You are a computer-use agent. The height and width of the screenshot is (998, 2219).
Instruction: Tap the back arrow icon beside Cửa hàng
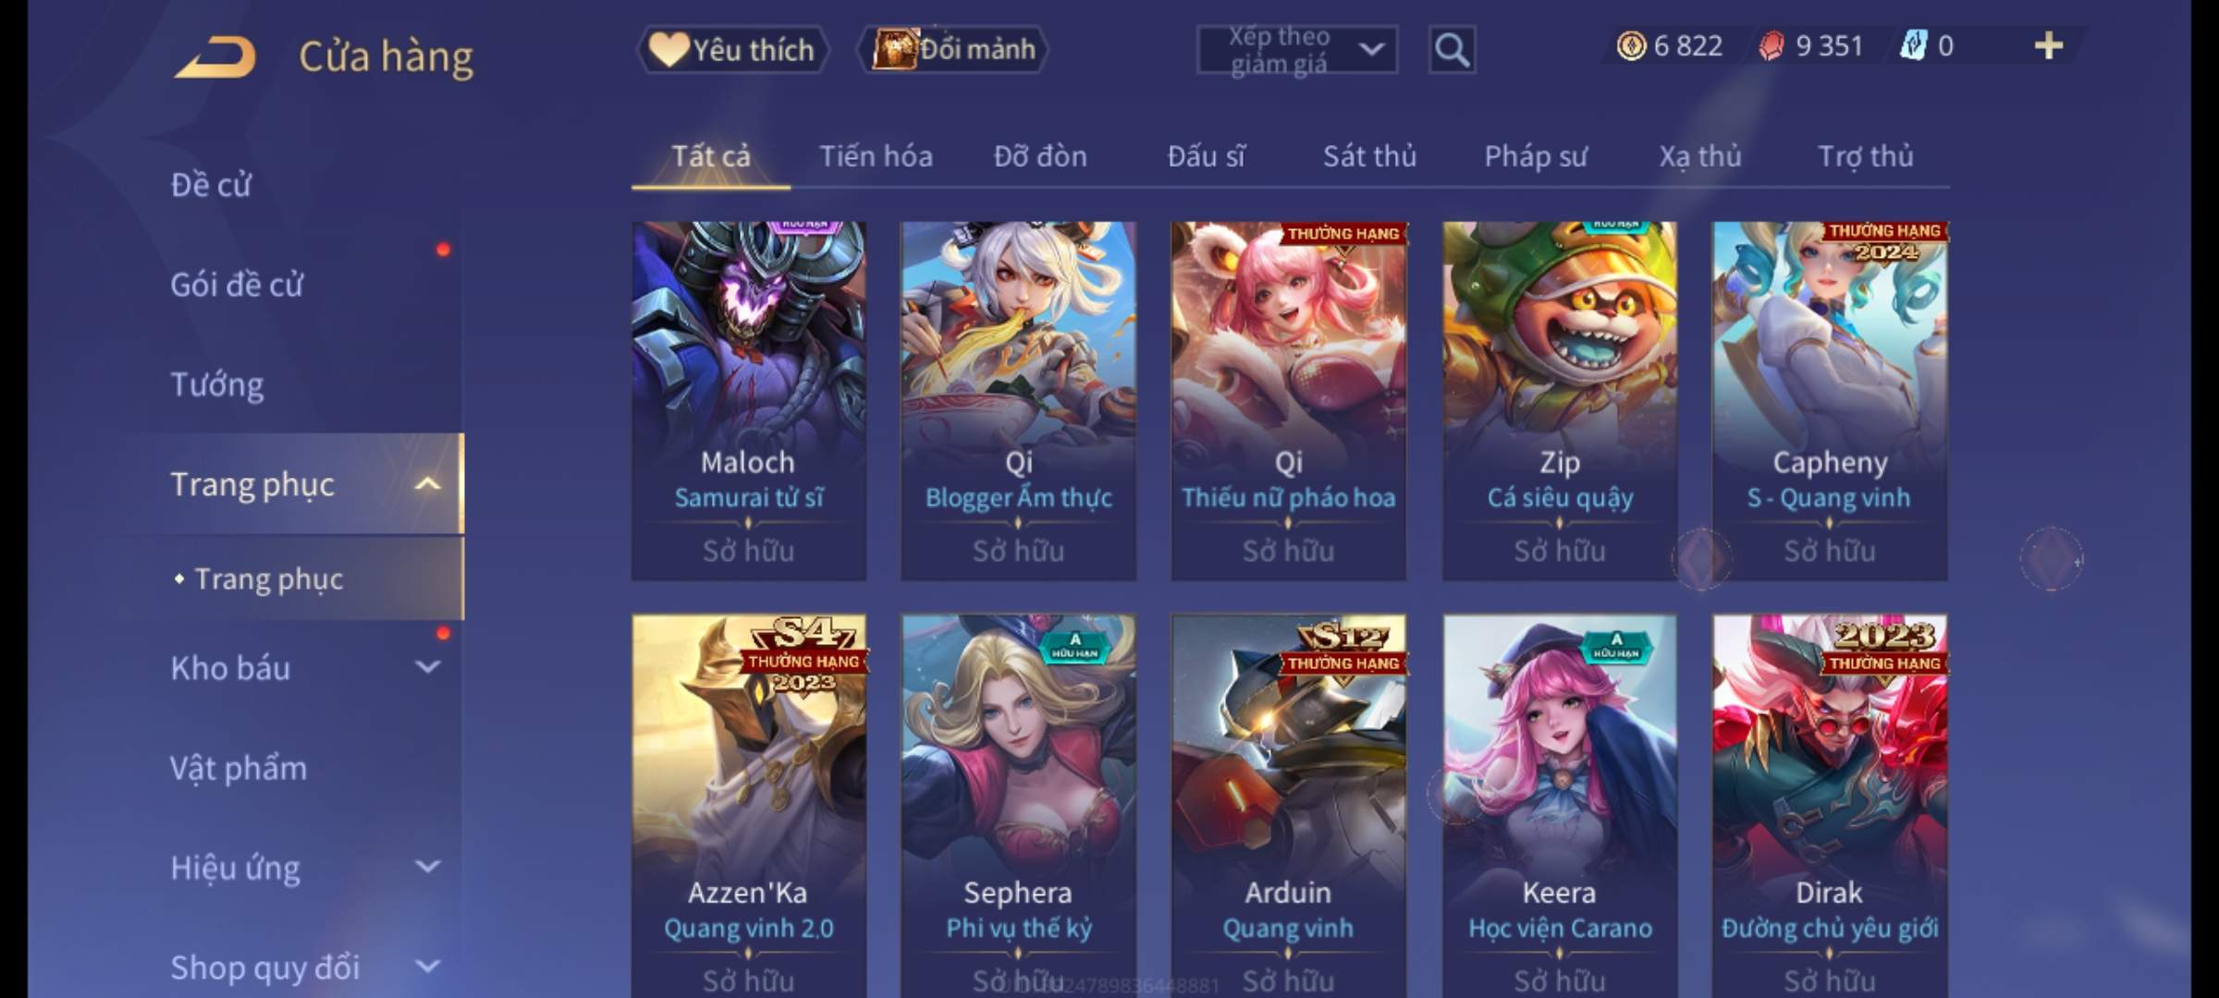point(215,57)
